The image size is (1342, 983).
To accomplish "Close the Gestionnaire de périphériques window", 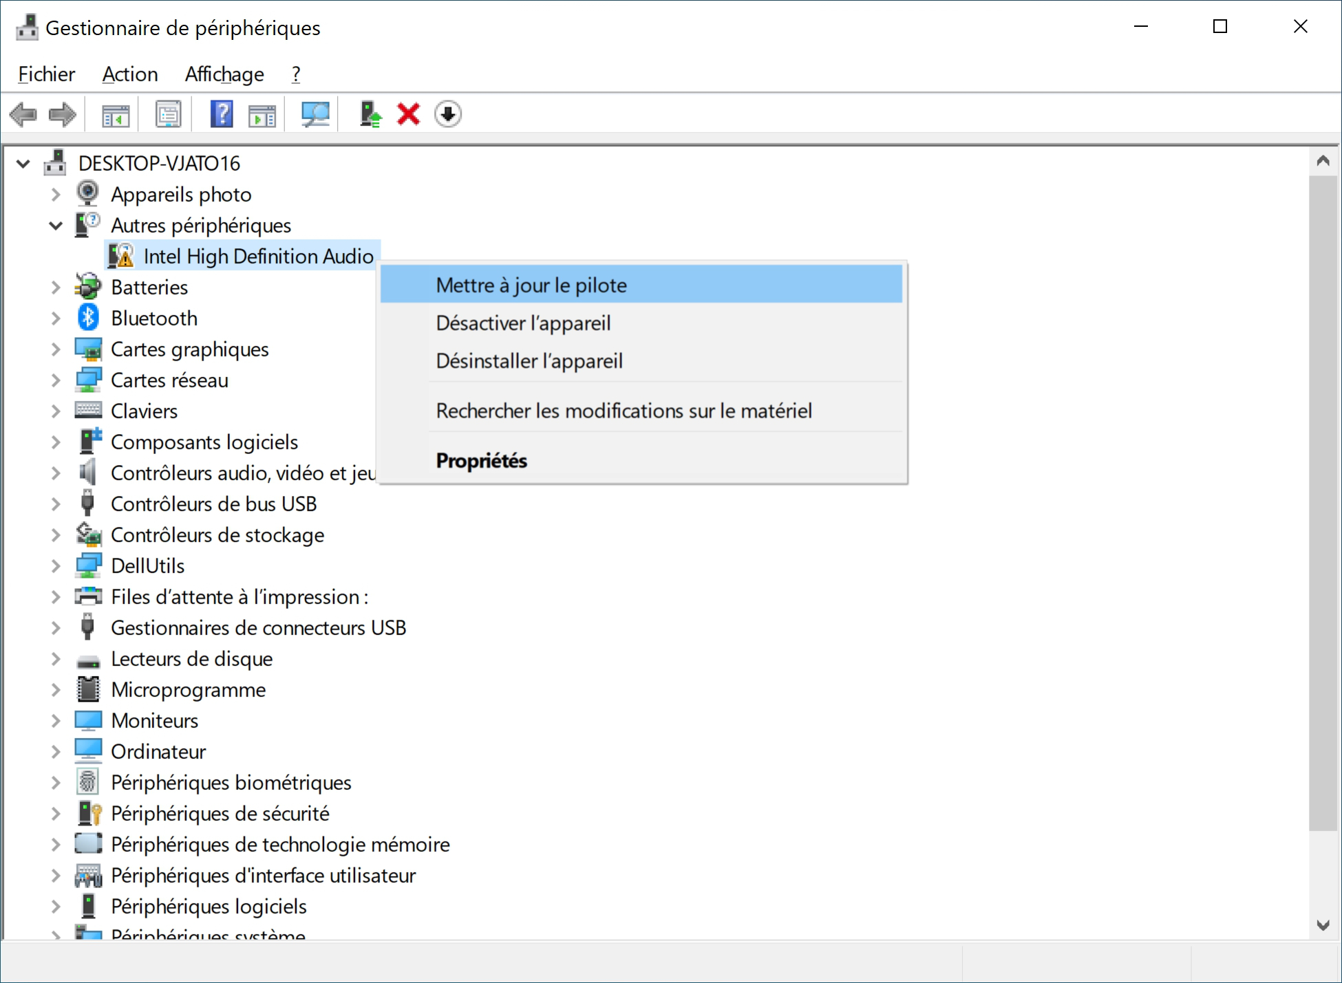I will (x=1300, y=26).
